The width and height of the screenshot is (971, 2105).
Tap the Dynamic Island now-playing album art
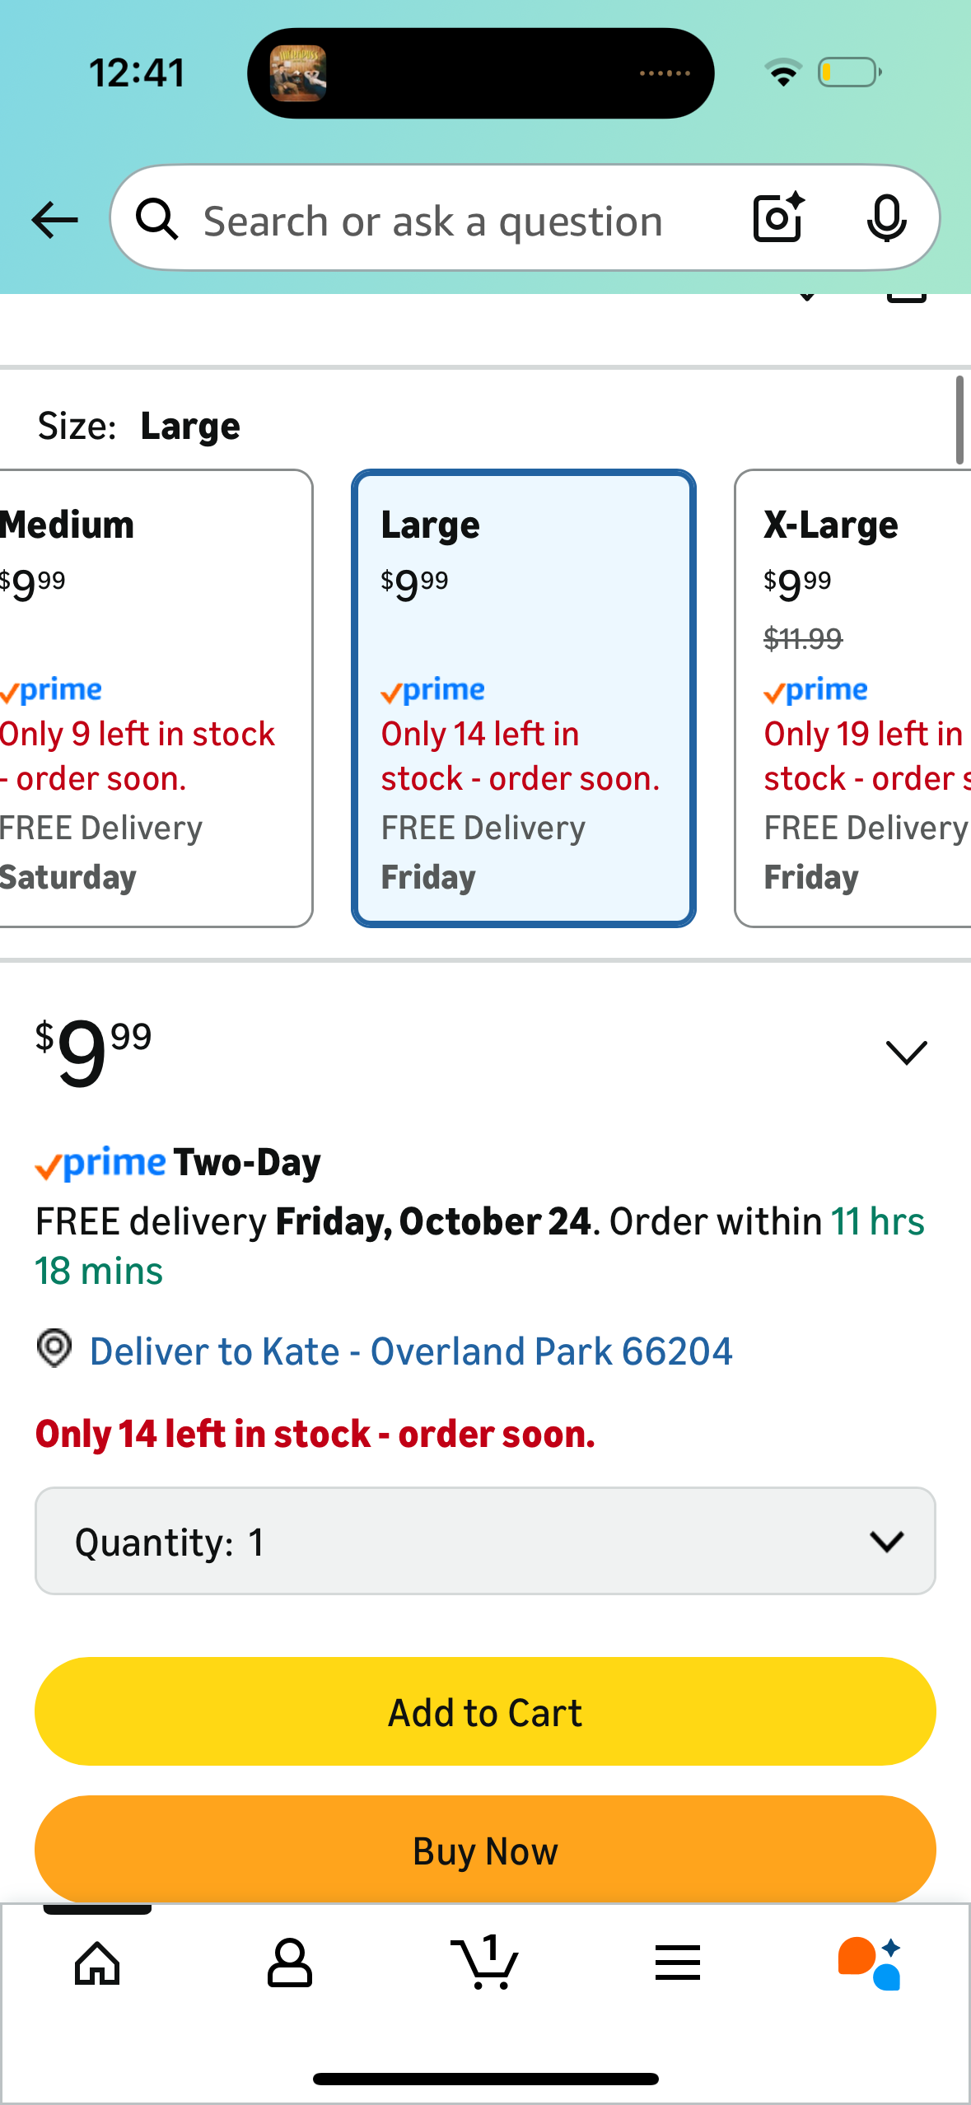point(298,73)
